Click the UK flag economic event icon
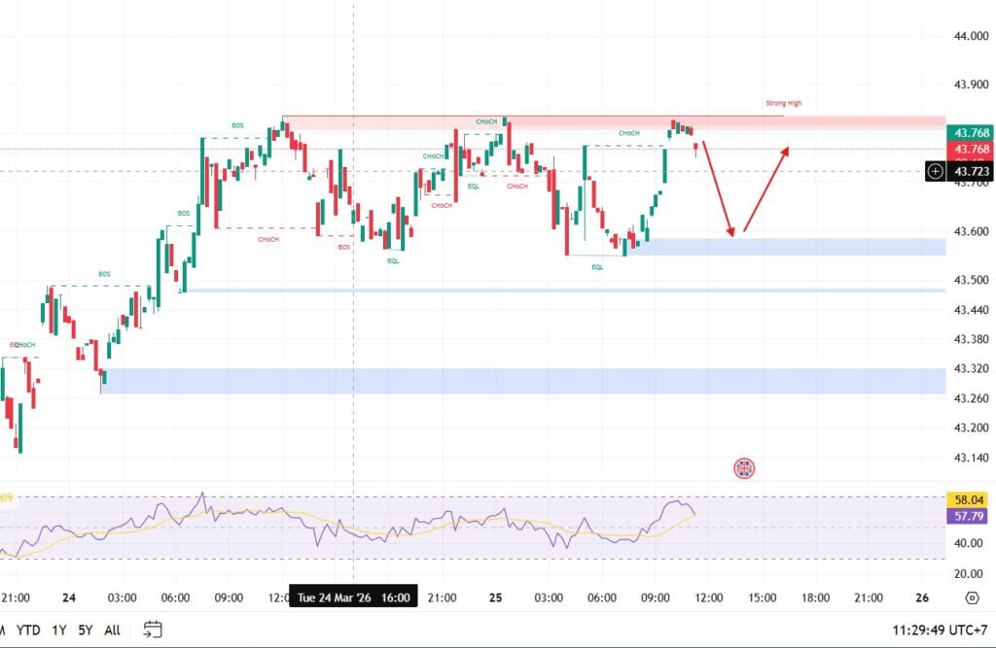The height and width of the screenshot is (648, 996). coord(744,468)
